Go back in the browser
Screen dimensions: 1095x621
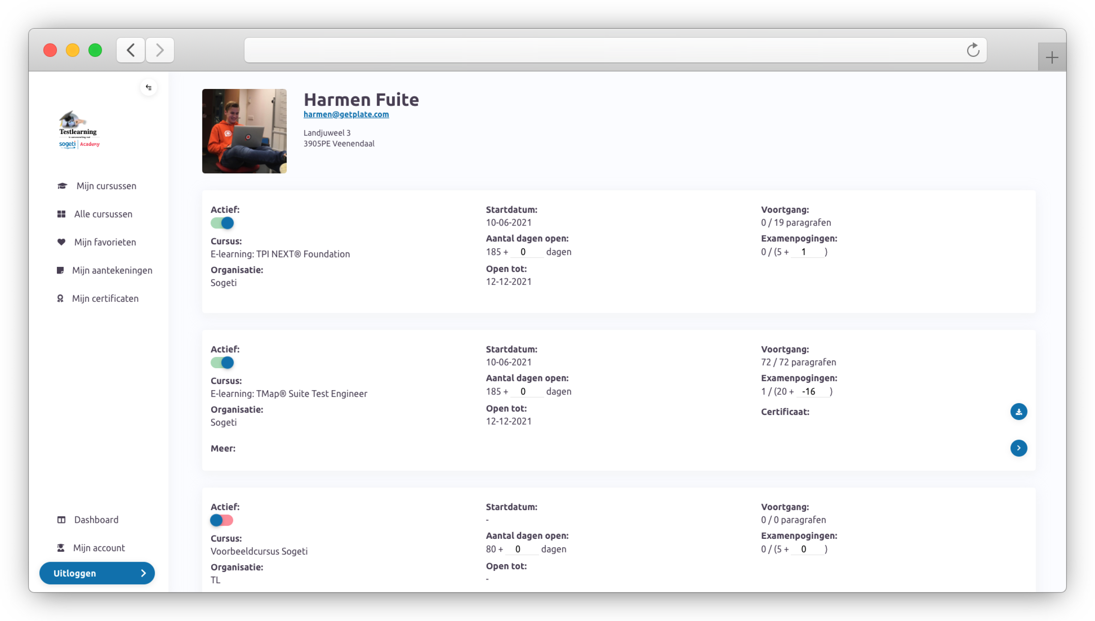pos(131,50)
